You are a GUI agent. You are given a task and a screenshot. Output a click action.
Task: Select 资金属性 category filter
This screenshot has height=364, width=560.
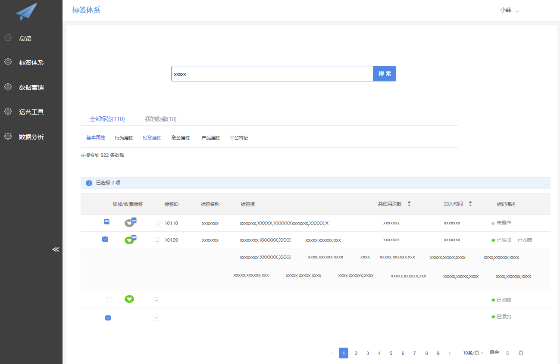coord(181,138)
